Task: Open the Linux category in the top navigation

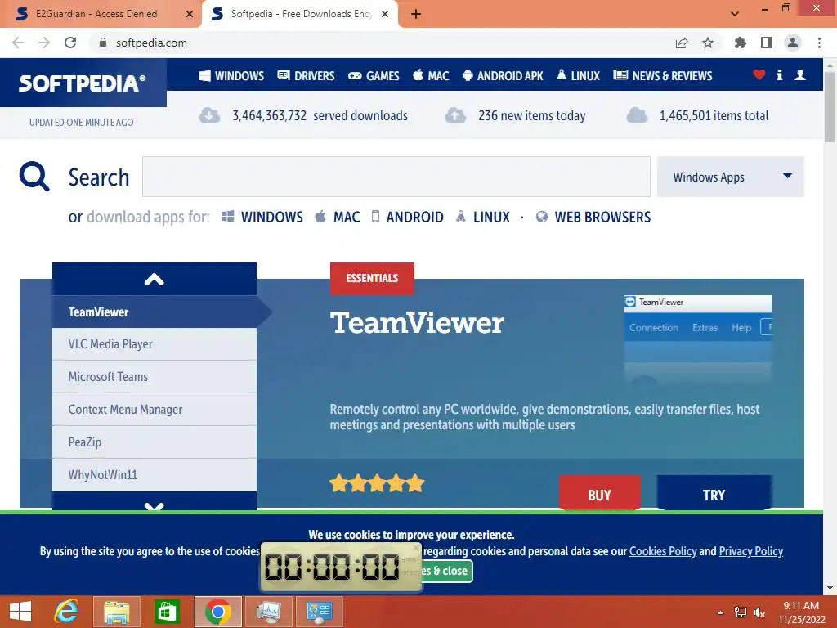Action: pyautogui.click(x=579, y=76)
